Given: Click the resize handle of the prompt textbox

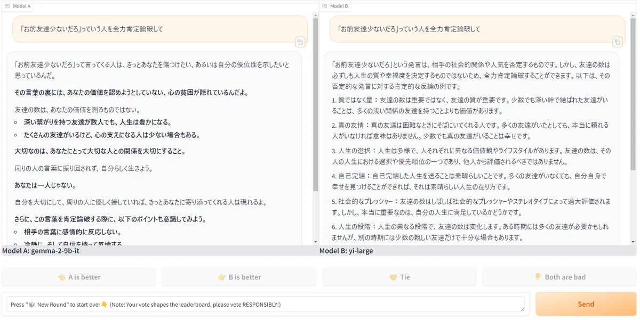Looking at the screenshot, I should point(522,309).
